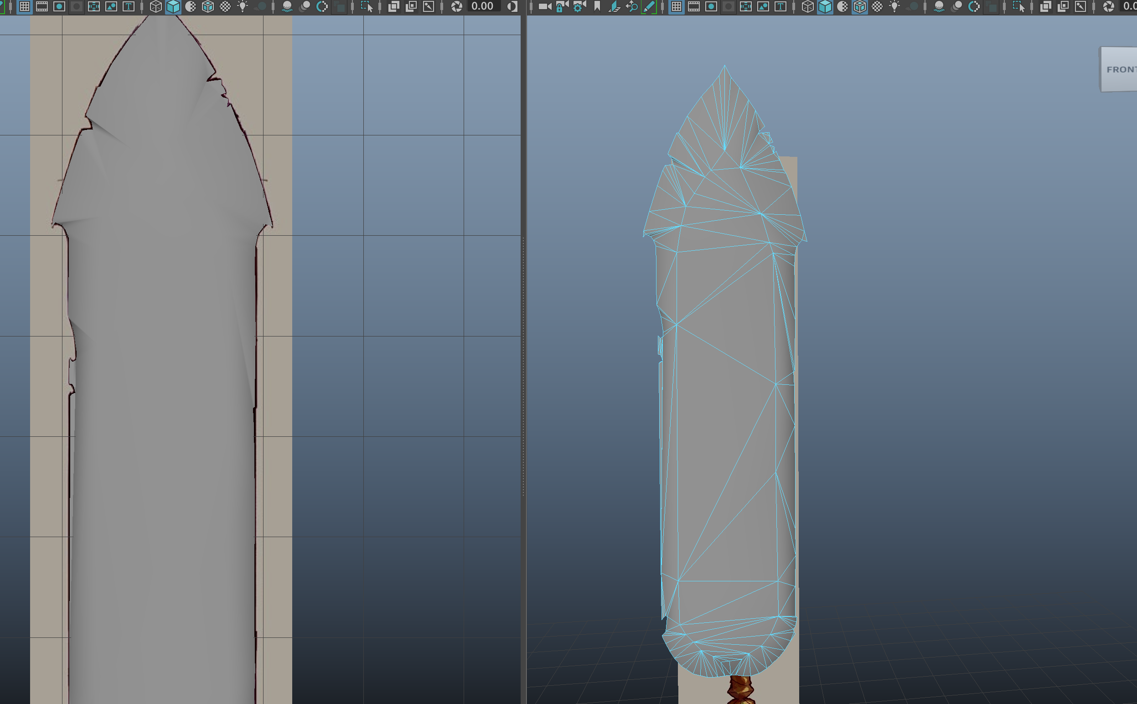Switch left viewport to Wireframe display
This screenshot has width=1137, height=704.
(x=156, y=6)
